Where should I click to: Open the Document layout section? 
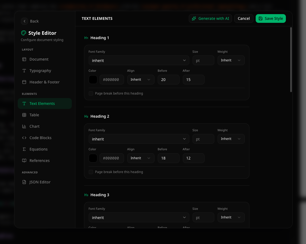click(x=39, y=59)
